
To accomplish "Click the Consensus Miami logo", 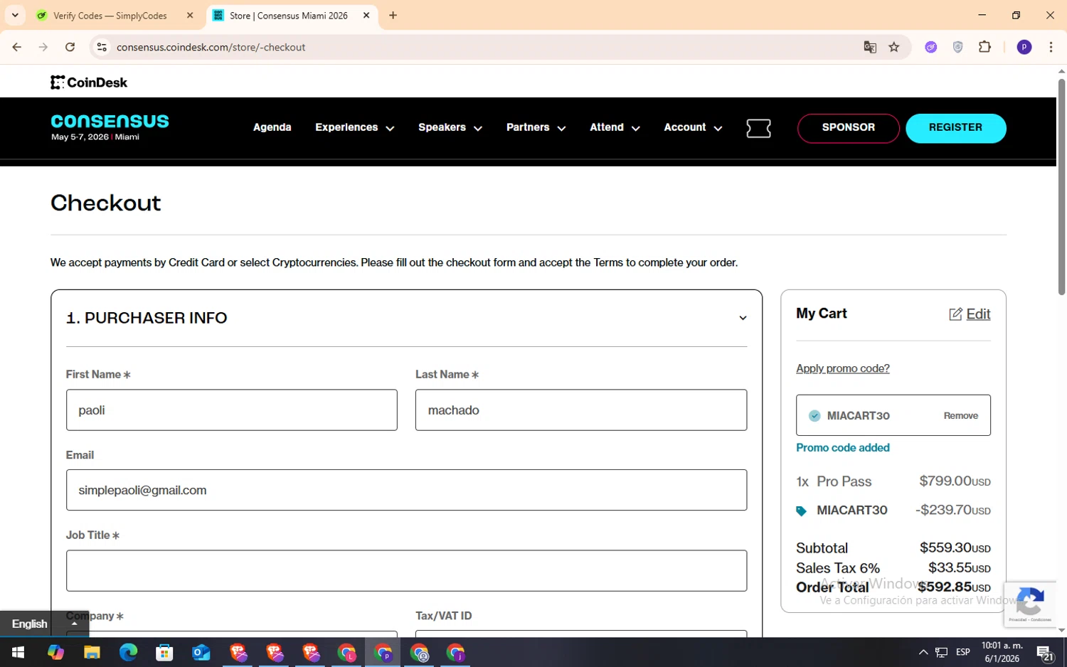I will click(110, 127).
